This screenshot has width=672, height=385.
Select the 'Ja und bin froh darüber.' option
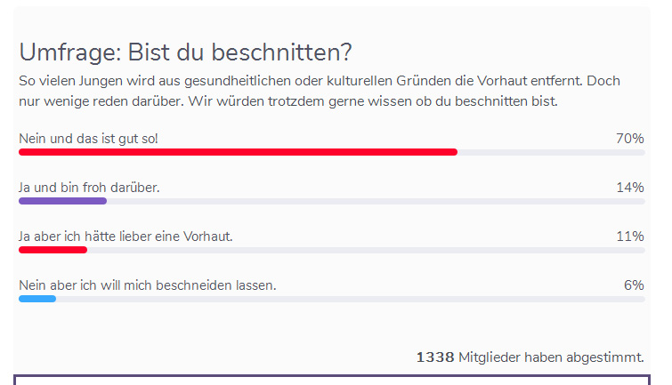click(x=89, y=187)
